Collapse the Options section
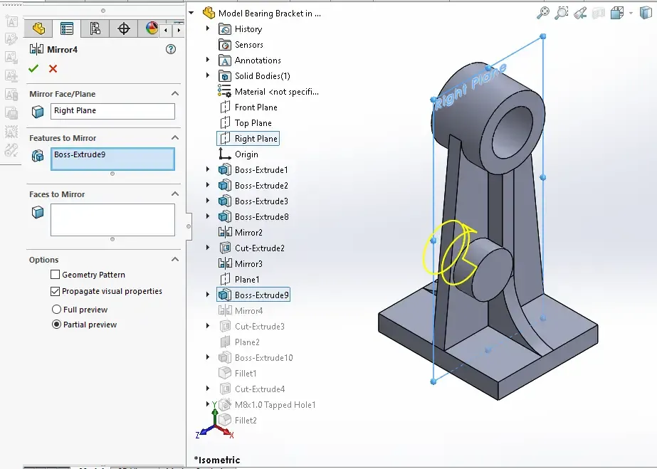The image size is (657, 469). coord(175,259)
